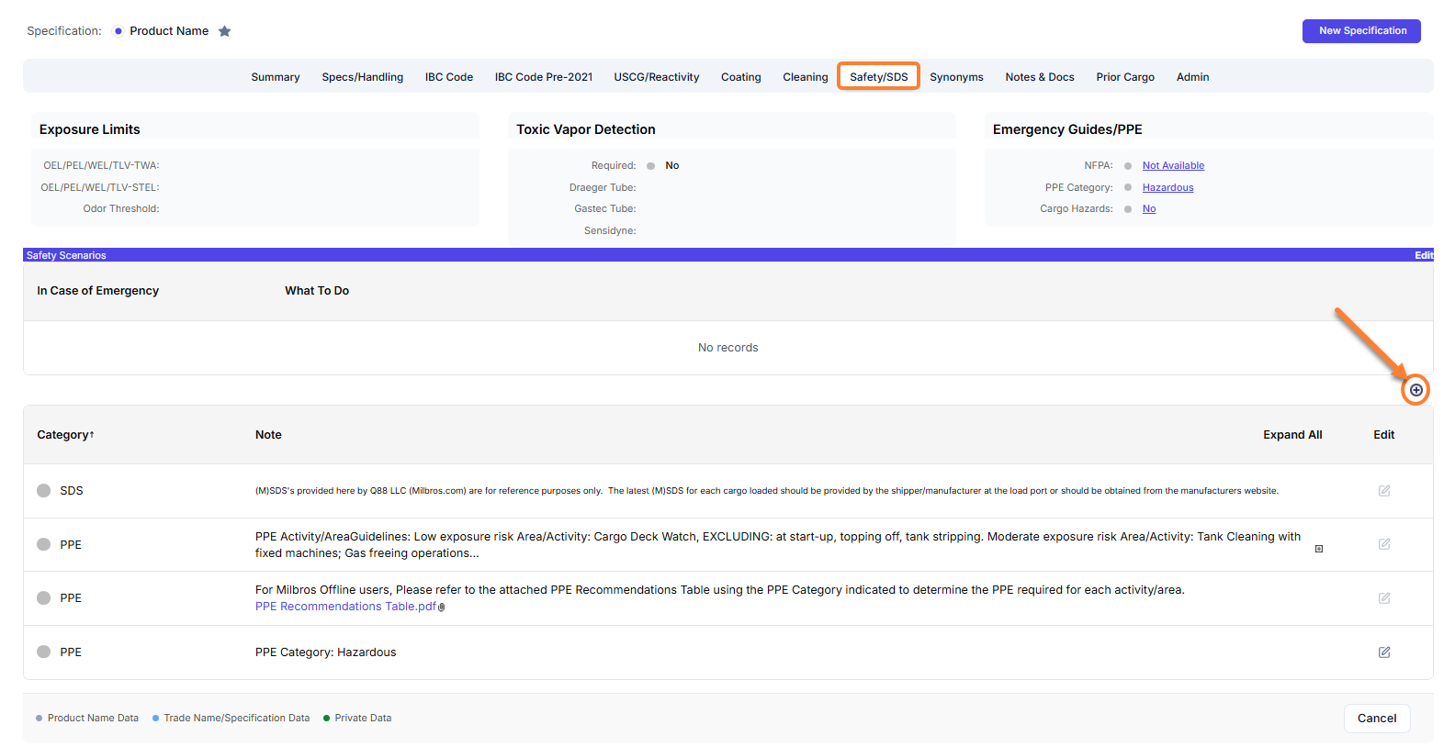Image resolution: width=1455 pixels, height=747 pixels.
Task: Click the Draeger Tube label
Action: pos(603,187)
